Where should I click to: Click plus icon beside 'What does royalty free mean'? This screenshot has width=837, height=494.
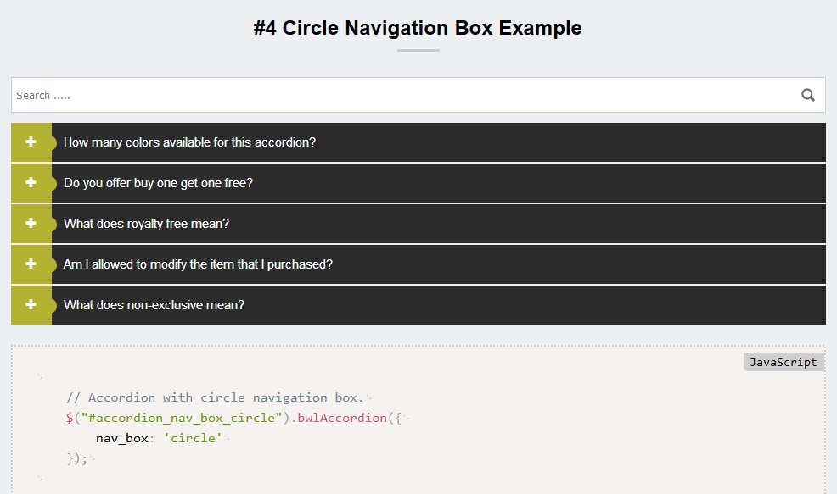31,224
